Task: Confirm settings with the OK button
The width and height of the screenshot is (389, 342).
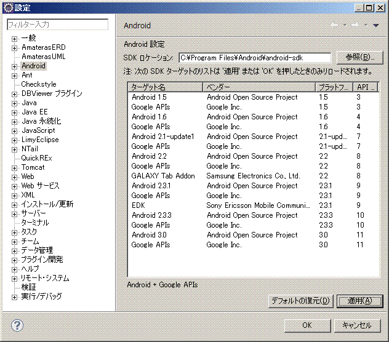Action: [x=307, y=325]
